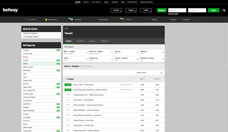Collapse the Today section chevron
This screenshot has height=132, width=228.
click(x=66, y=79)
